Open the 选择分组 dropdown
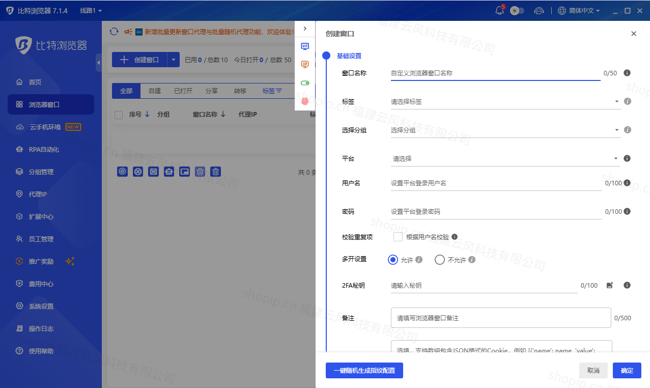Viewport: 650px width, 388px height. click(x=505, y=130)
